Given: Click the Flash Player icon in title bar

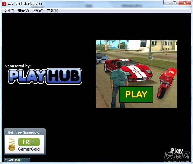Looking at the screenshot, I should (4, 4).
